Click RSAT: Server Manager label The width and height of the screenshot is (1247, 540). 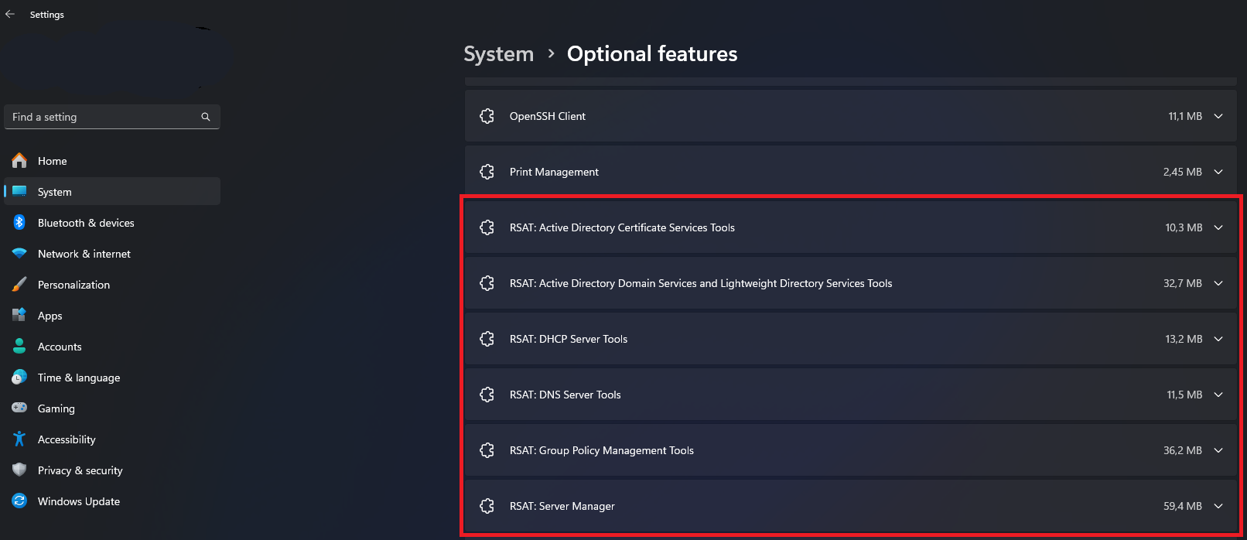562,506
